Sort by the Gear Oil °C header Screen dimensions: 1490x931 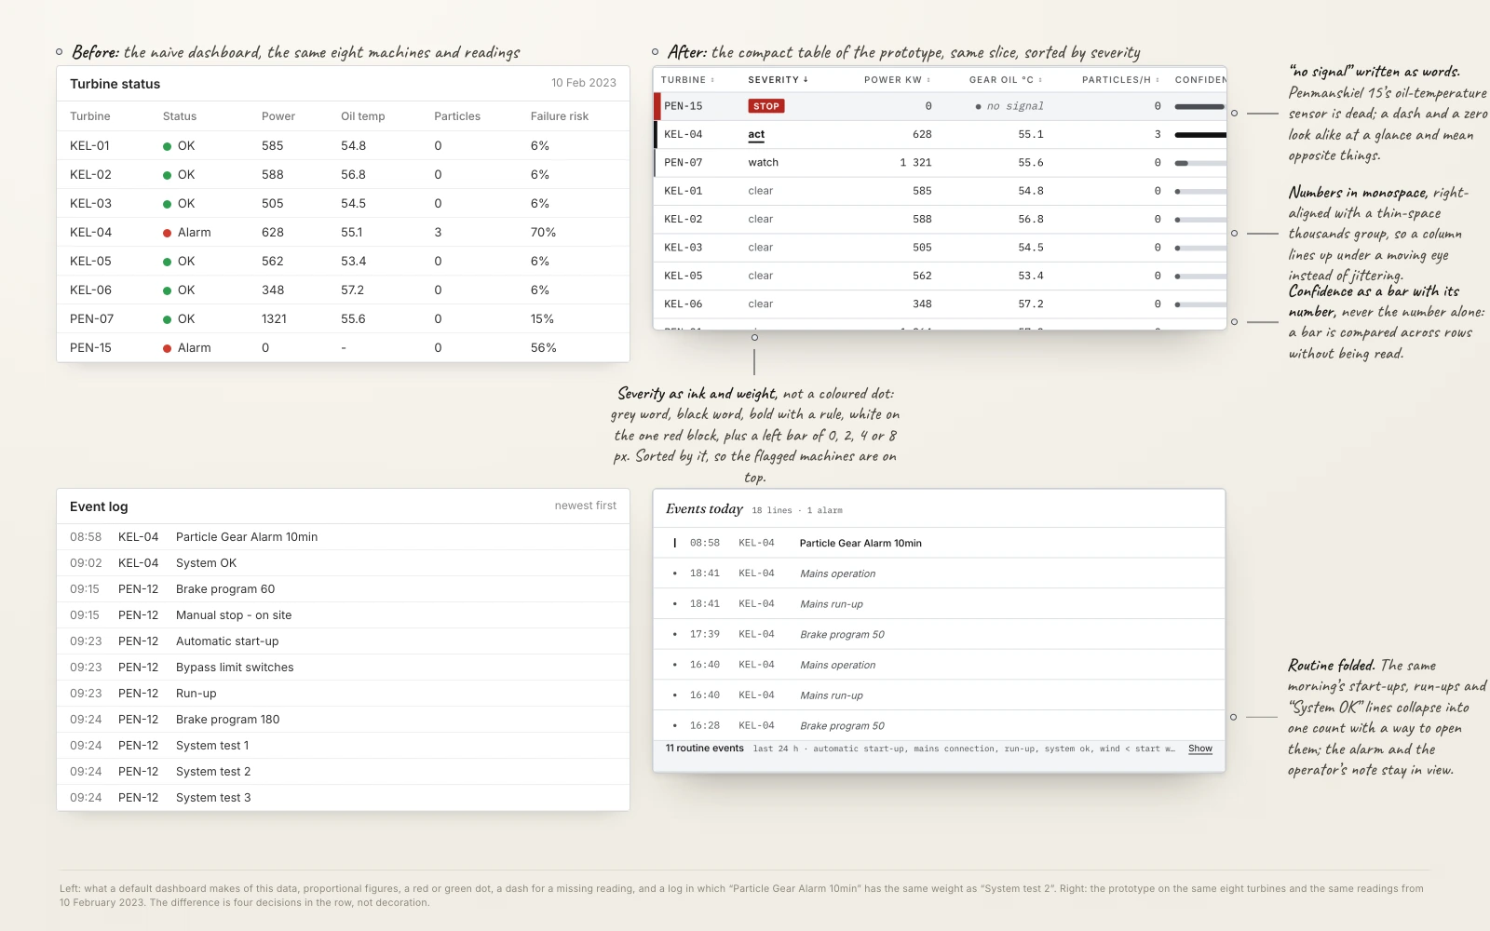(x=1006, y=80)
